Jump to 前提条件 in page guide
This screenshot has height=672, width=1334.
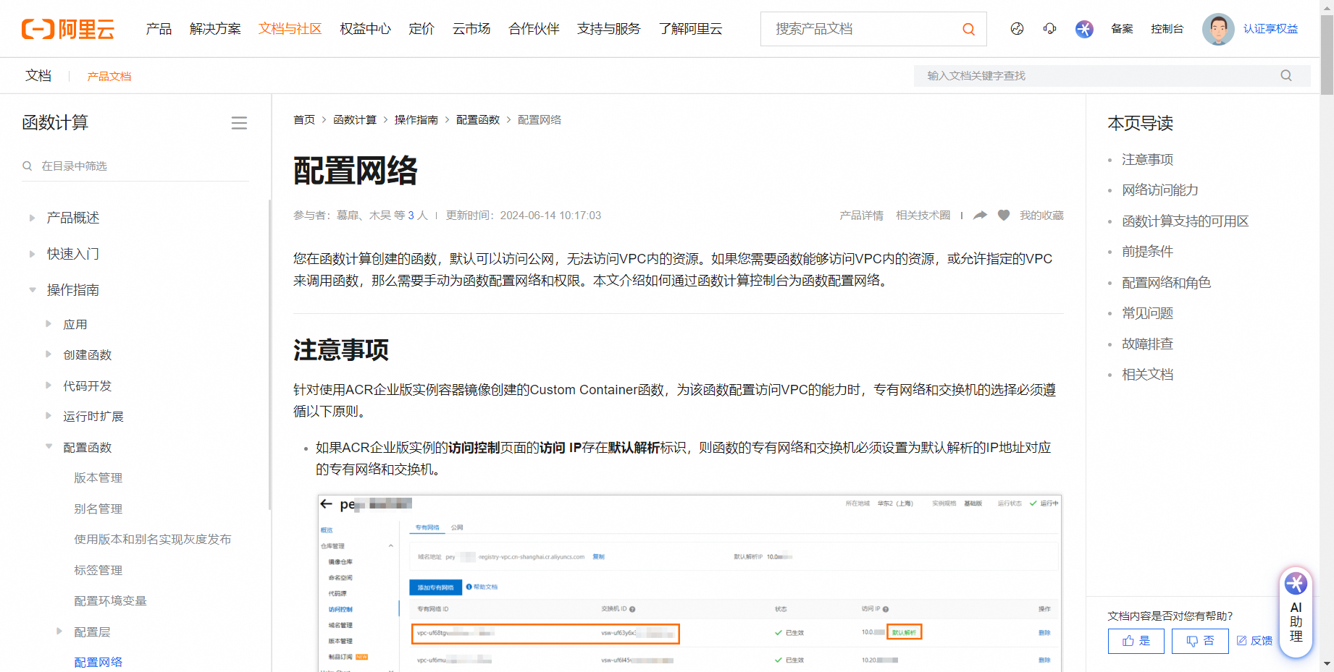[x=1147, y=252]
